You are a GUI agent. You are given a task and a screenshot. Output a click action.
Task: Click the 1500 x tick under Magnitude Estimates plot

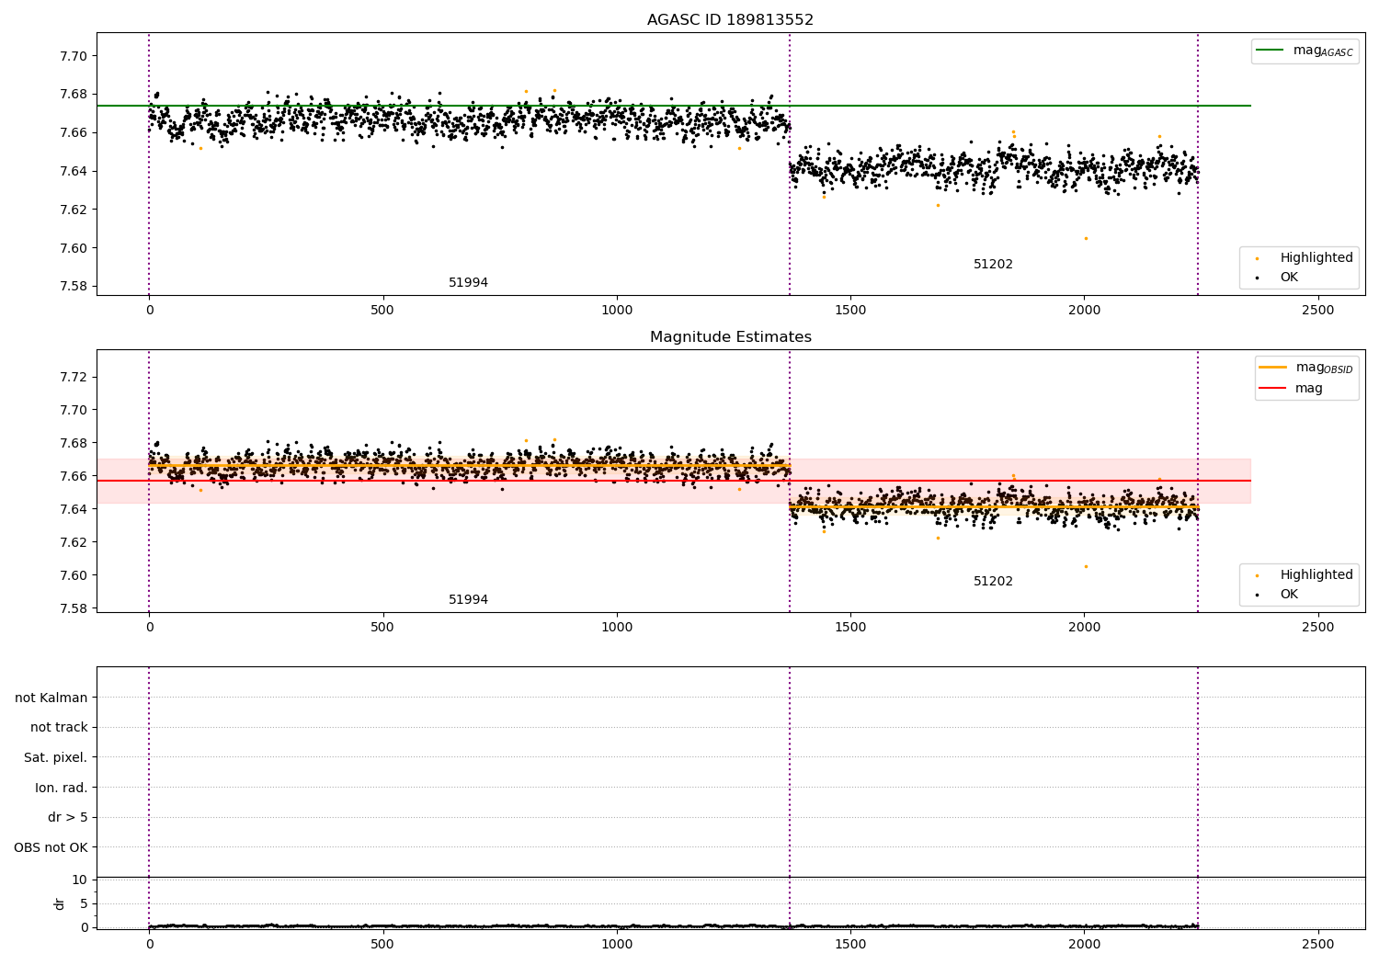coord(850,628)
